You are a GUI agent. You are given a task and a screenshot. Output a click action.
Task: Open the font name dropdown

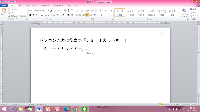click(41, 11)
